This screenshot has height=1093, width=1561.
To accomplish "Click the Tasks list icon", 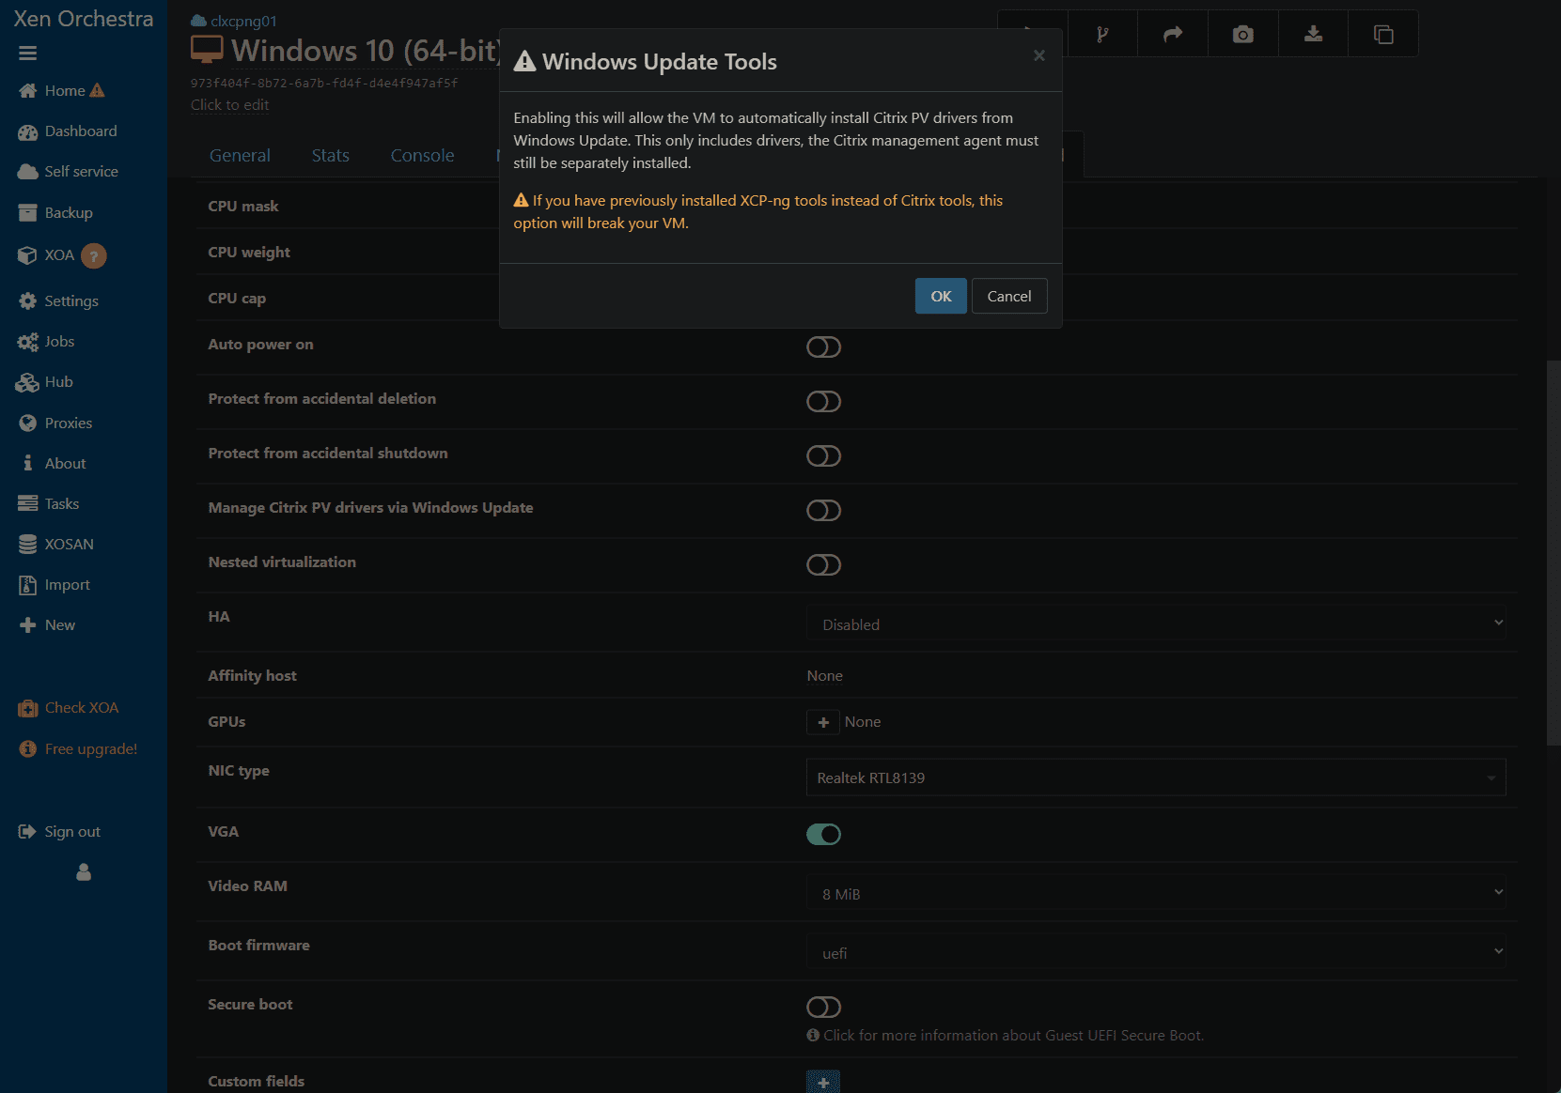I will coord(27,504).
